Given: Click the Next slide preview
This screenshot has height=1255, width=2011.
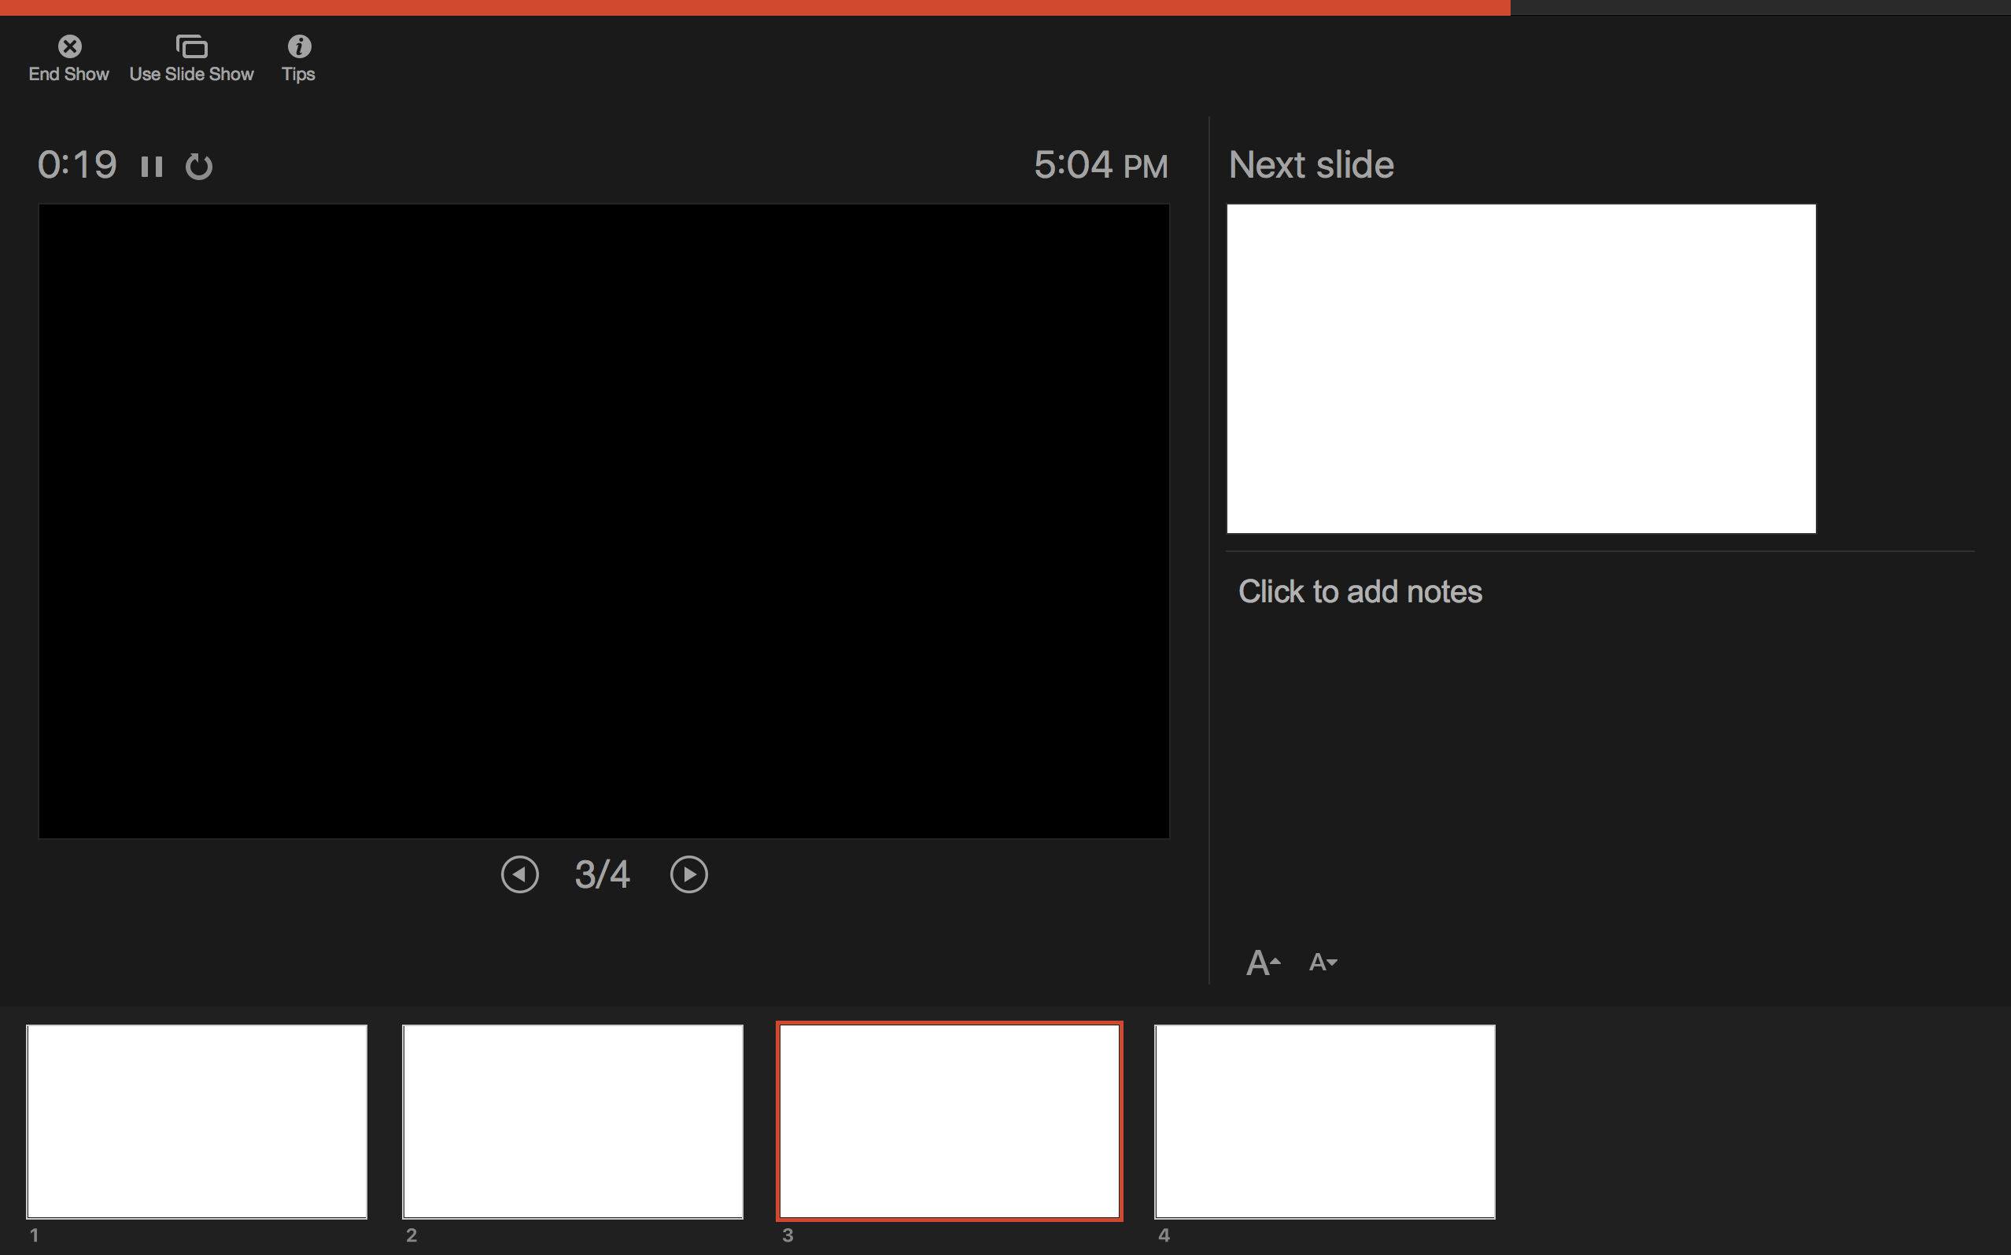Looking at the screenshot, I should coord(1520,369).
